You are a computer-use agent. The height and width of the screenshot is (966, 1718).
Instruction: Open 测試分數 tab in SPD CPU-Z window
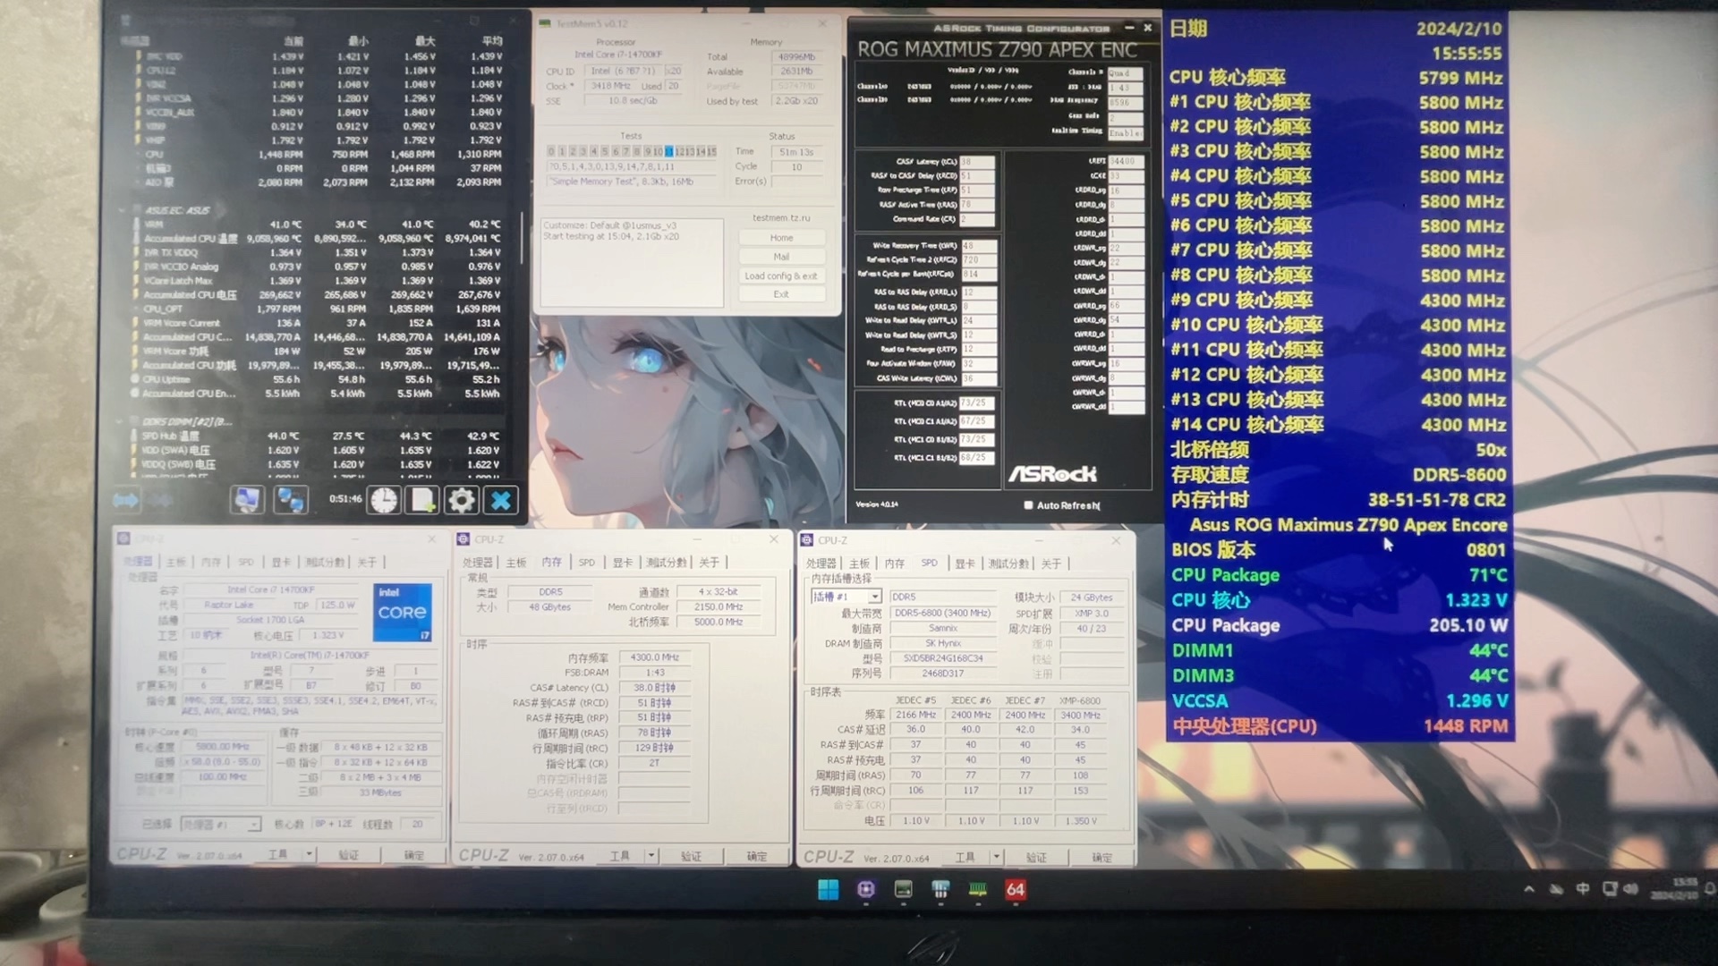coord(1008,563)
